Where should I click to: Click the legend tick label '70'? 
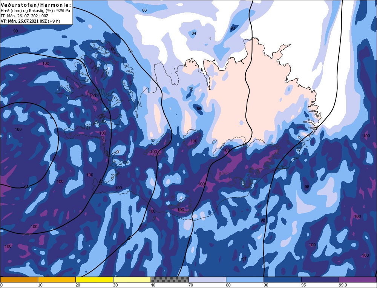(x=190, y=285)
